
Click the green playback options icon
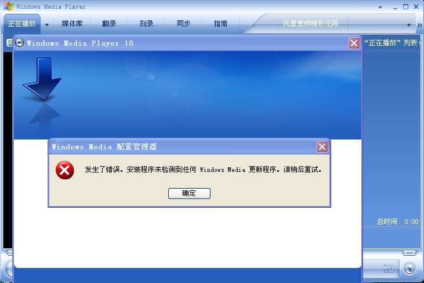pyautogui.click(x=9, y=43)
